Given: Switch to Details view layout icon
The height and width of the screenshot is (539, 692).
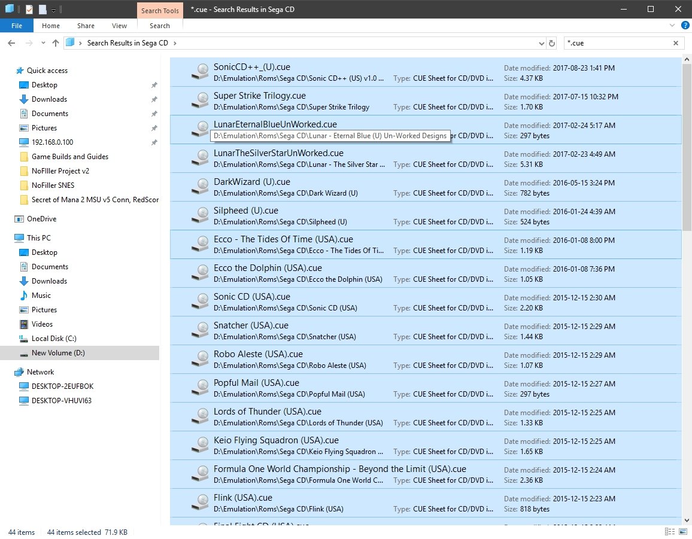Looking at the screenshot, I should [x=669, y=531].
